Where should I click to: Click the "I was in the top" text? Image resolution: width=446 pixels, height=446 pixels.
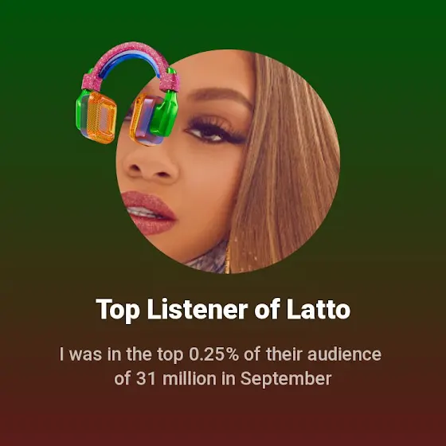121,355
